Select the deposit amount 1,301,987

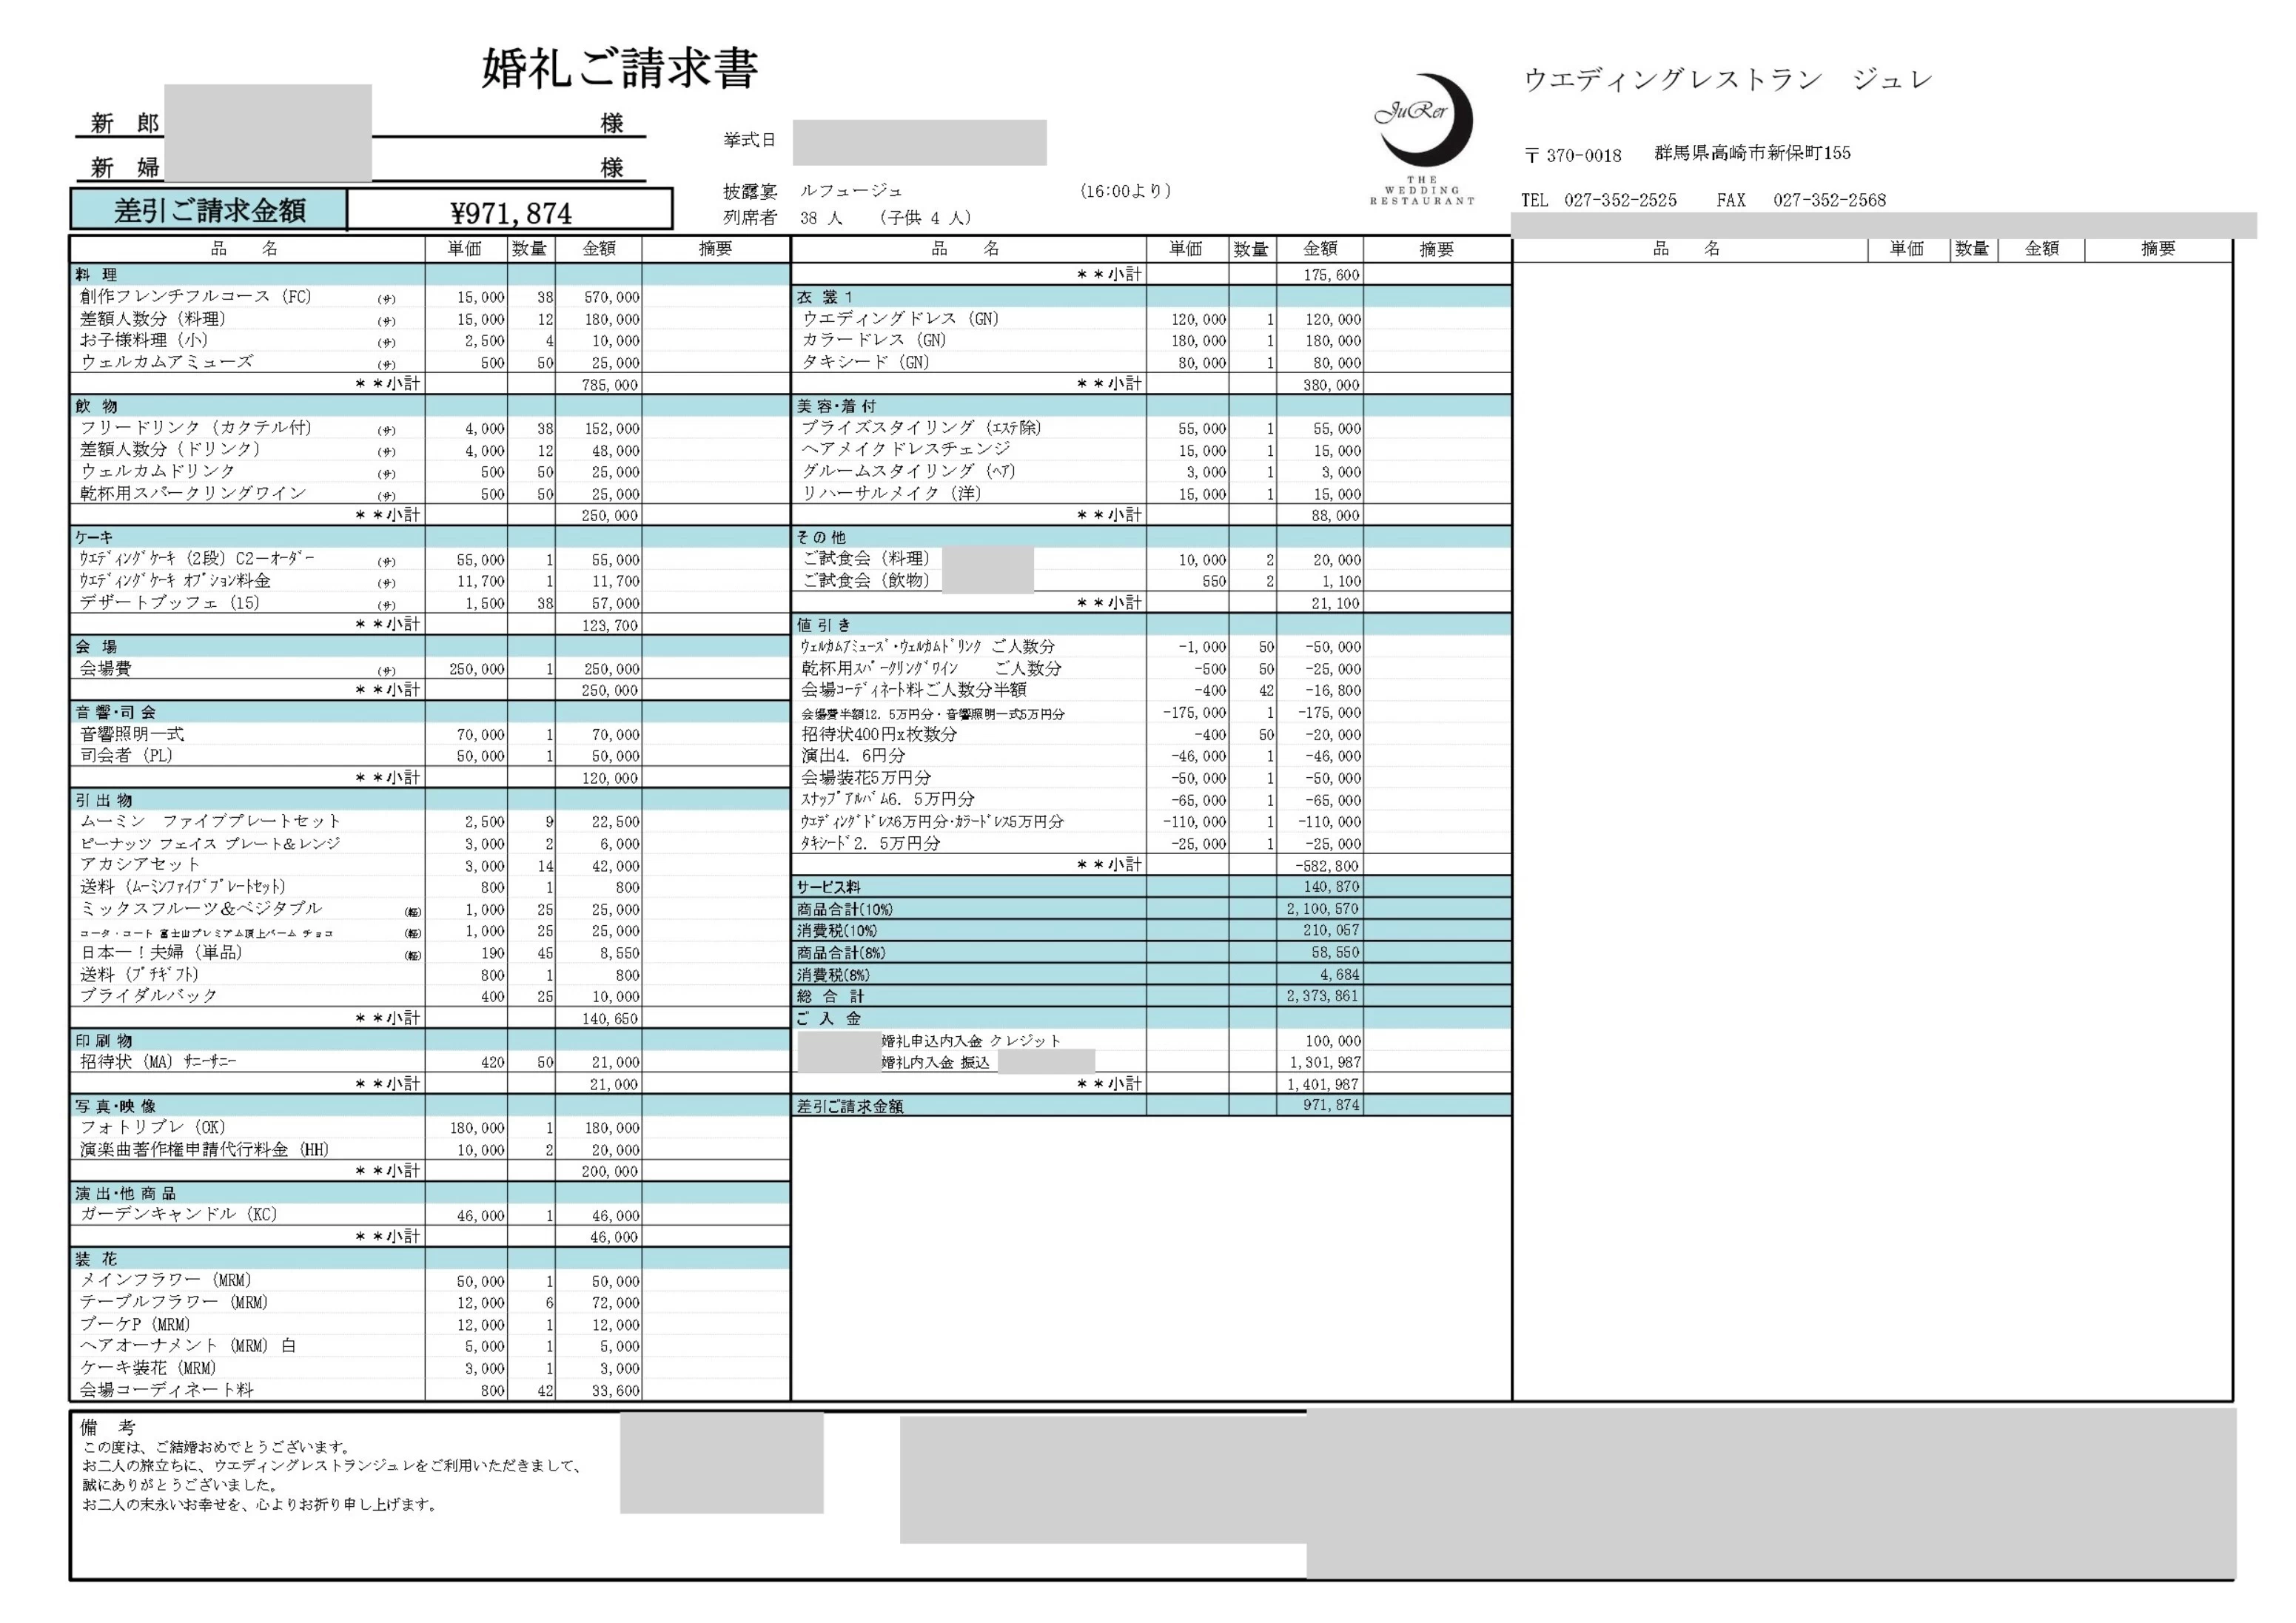point(1325,1063)
